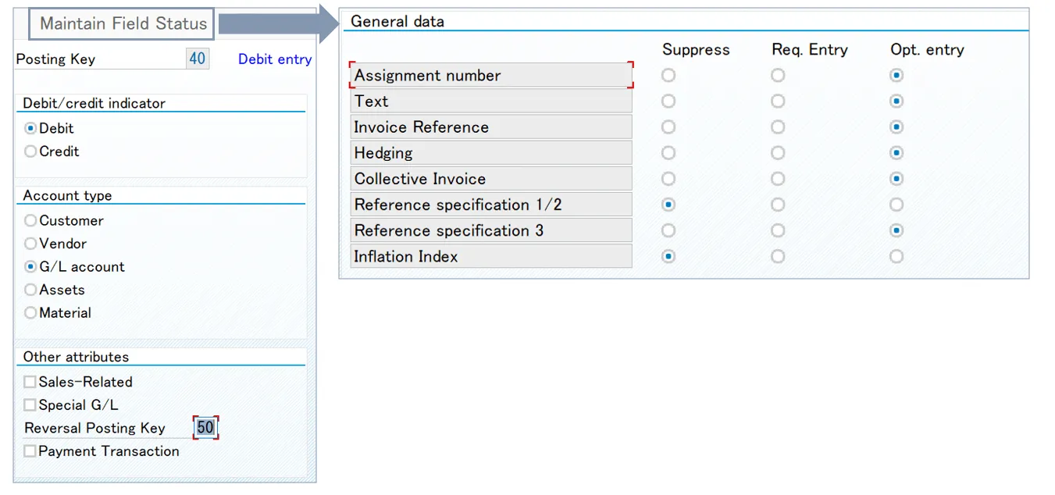Image resolution: width=1055 pixels, height=495 pixels.
Task: Pick Material account type radio
Action: (x=30, y=313)
